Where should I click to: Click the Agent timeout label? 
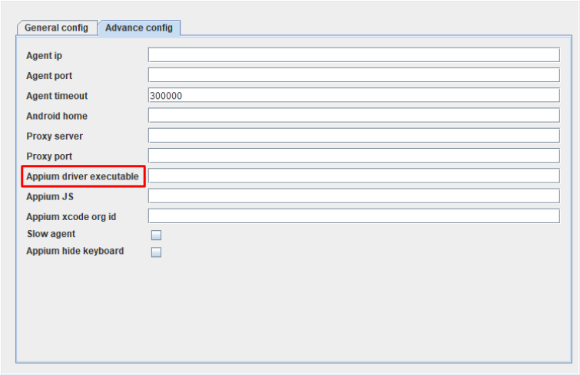[x=57, y=96]
